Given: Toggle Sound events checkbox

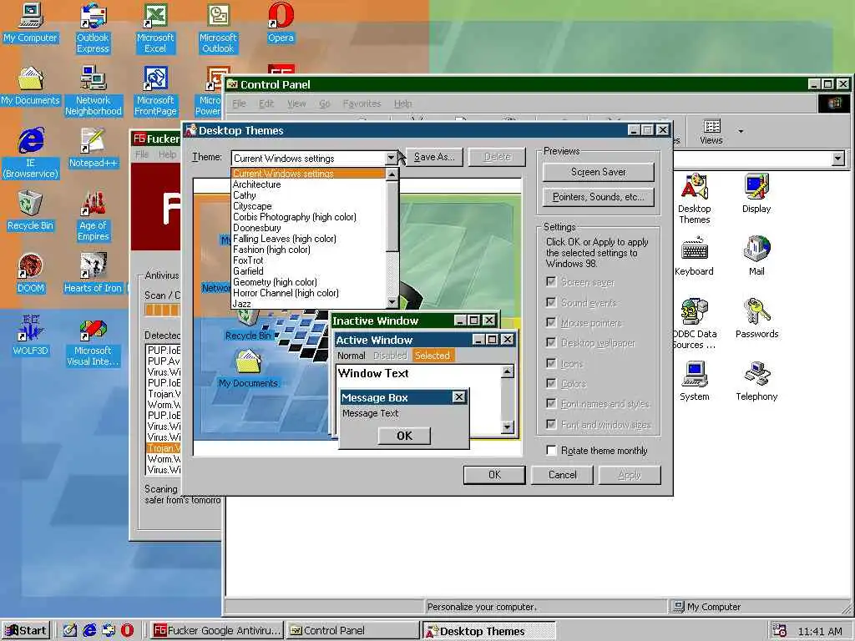Looking at the screenshot, I should coord(551,302).
